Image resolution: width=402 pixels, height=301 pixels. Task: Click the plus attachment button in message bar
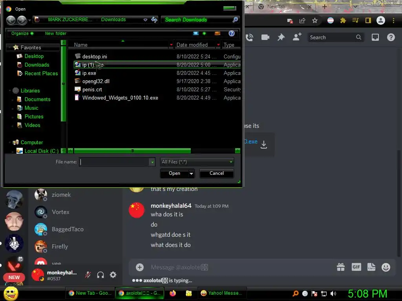(140, 267)
